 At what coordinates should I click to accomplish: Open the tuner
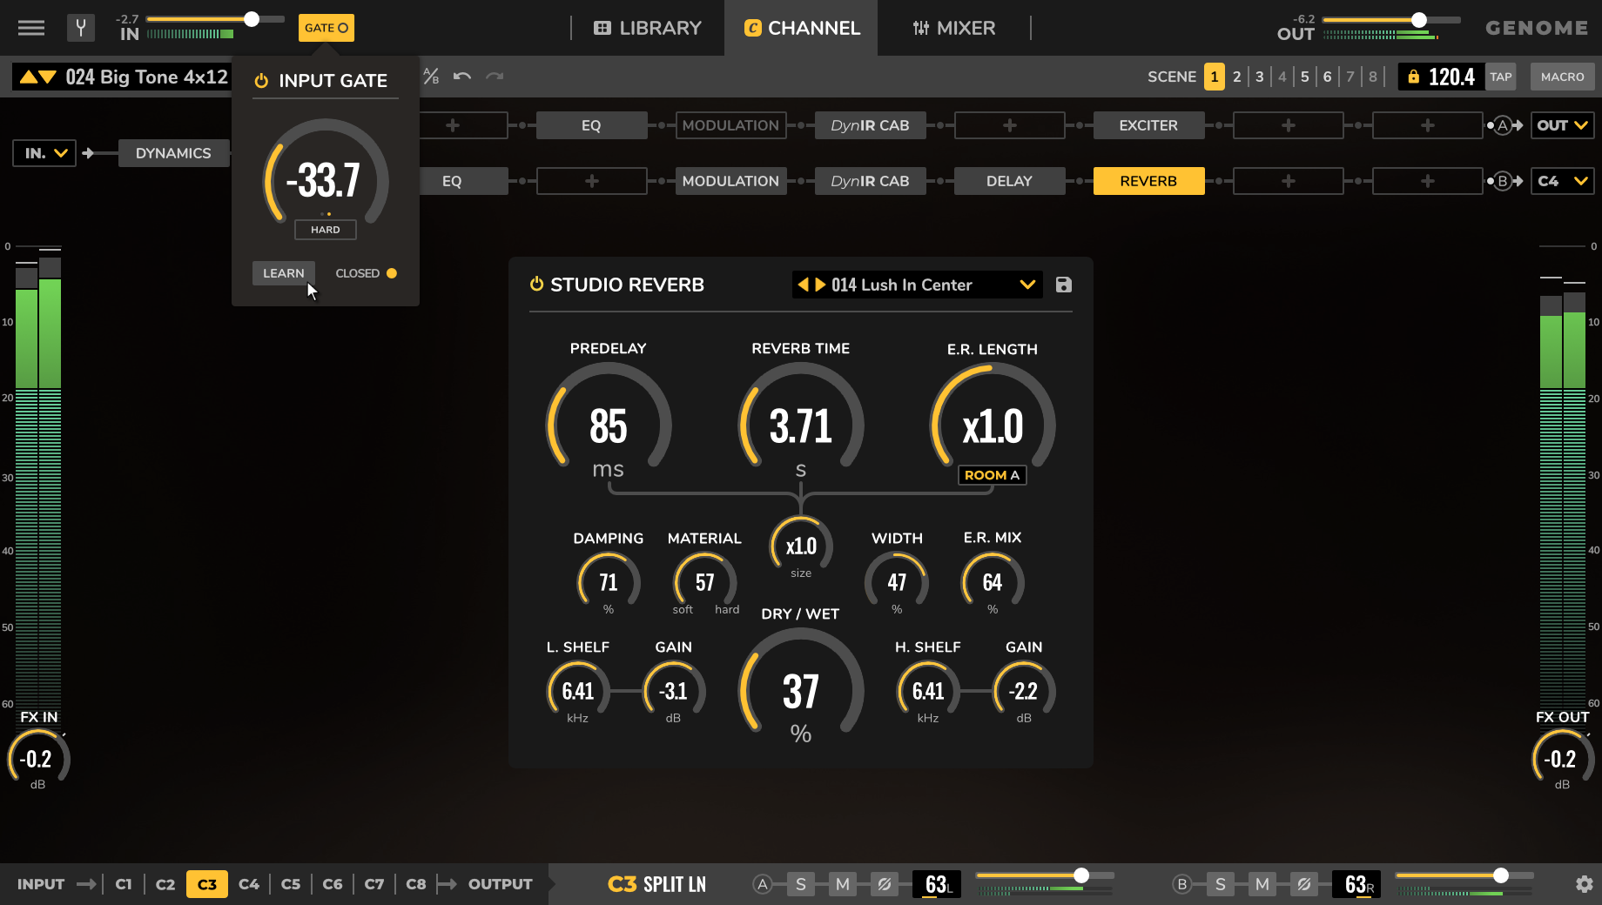pos(80,27)
